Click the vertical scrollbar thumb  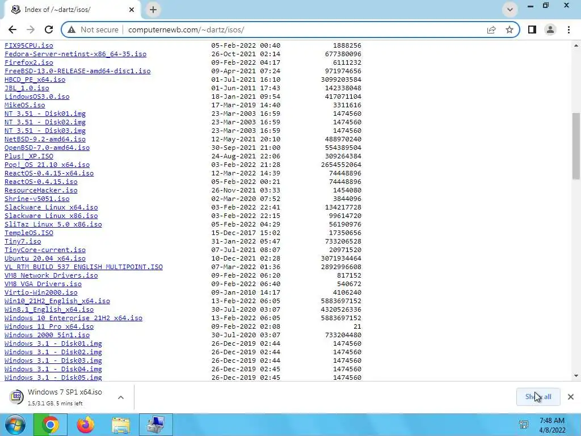tap(576, 146)
